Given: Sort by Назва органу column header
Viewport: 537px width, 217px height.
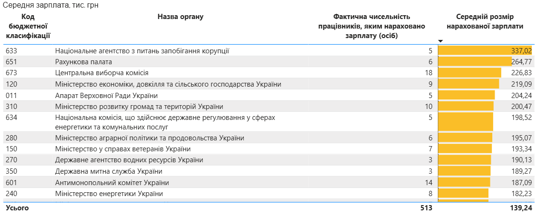Looking at the screenshot, I should pos(180,17).
